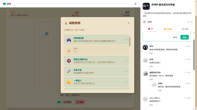Click 减肥明天开始's avatar
This screenshot has height=110, width=197.
click(x=145, y=74)
